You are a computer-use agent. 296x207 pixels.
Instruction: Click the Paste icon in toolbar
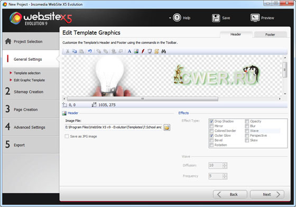(81, 51)
